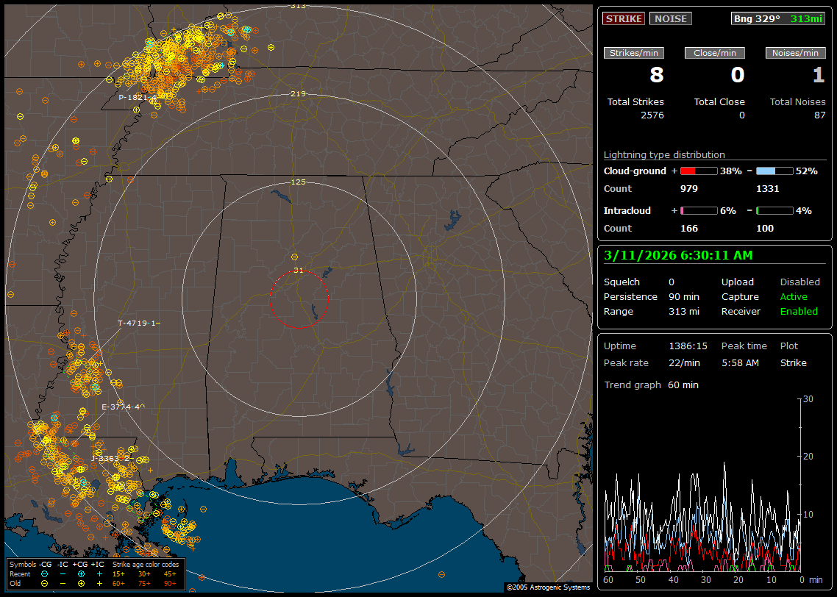Screen dimensions: 837x597
Task: Click the Old negative intracloud dash symbol
Action: click(x=63, y=583)
